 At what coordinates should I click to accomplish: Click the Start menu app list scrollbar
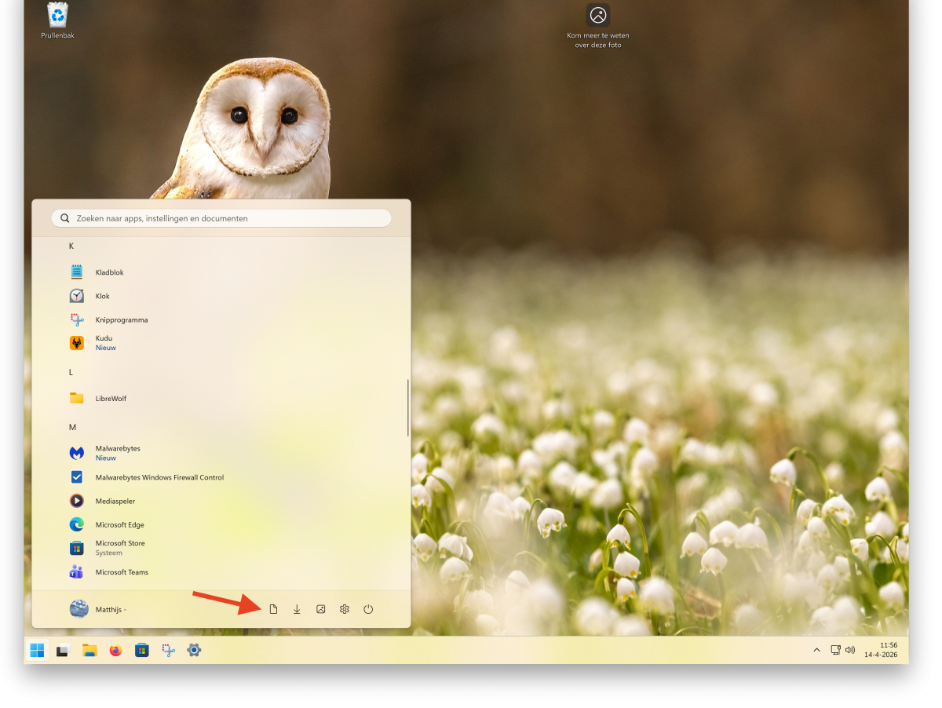[408, 408]
